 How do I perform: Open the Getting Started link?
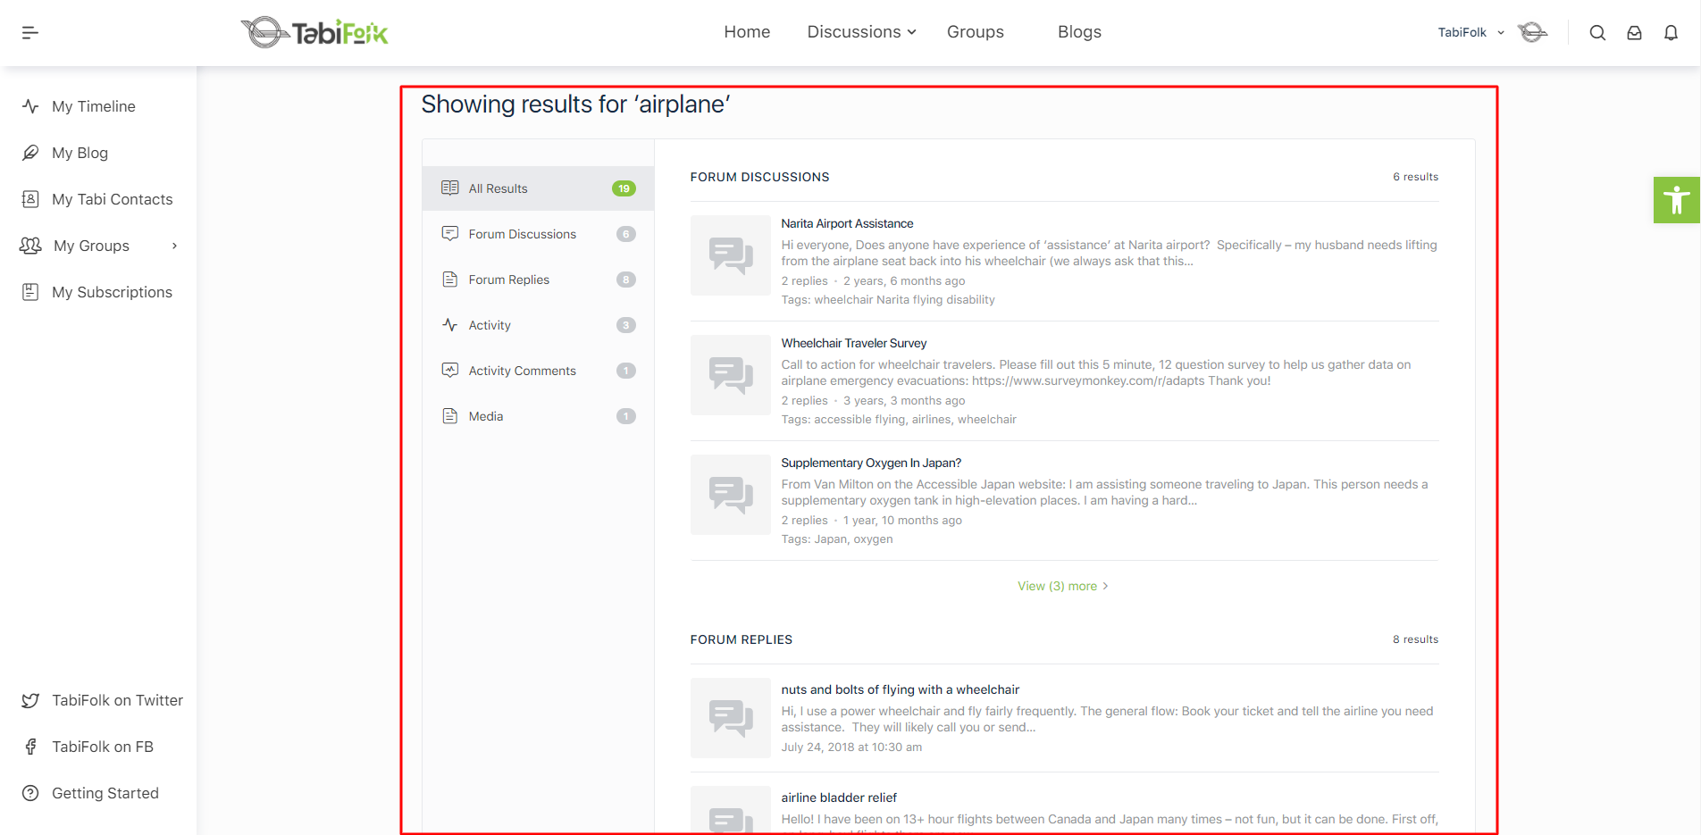coord(105,793)
